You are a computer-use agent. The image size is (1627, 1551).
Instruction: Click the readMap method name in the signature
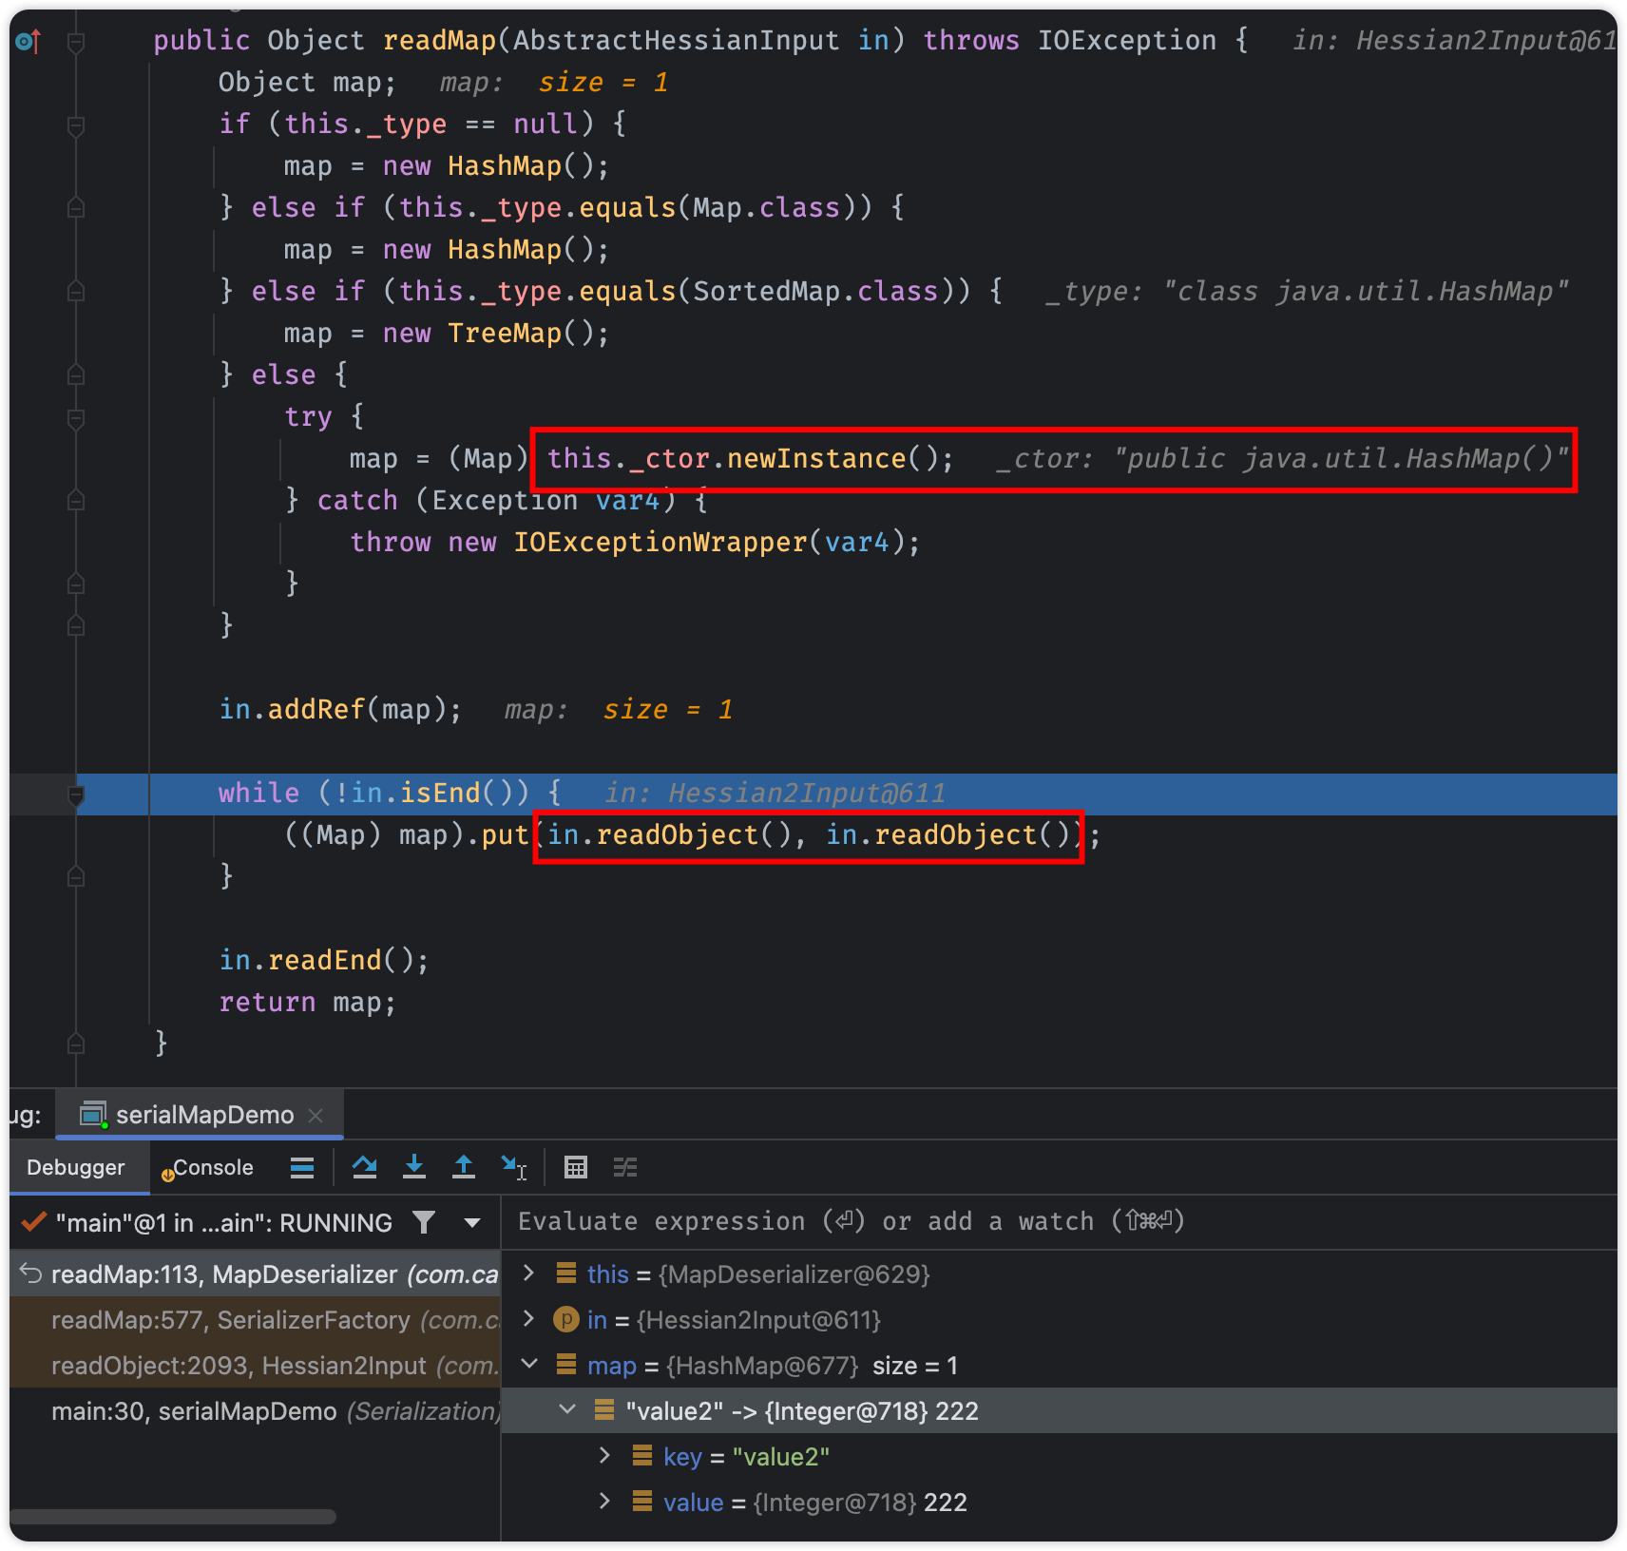click(439, 41)
